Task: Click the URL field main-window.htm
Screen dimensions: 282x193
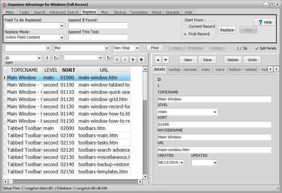Action: coord(214,150)
